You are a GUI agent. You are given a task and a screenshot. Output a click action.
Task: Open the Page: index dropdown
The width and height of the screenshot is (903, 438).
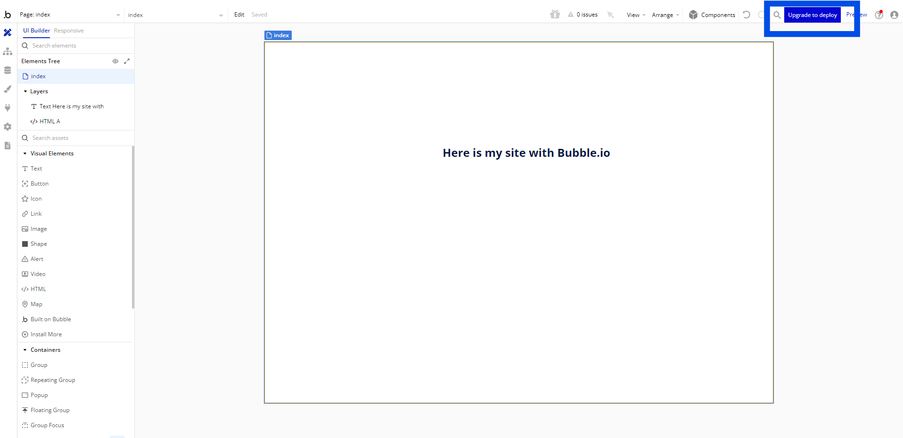pos(70,15)
